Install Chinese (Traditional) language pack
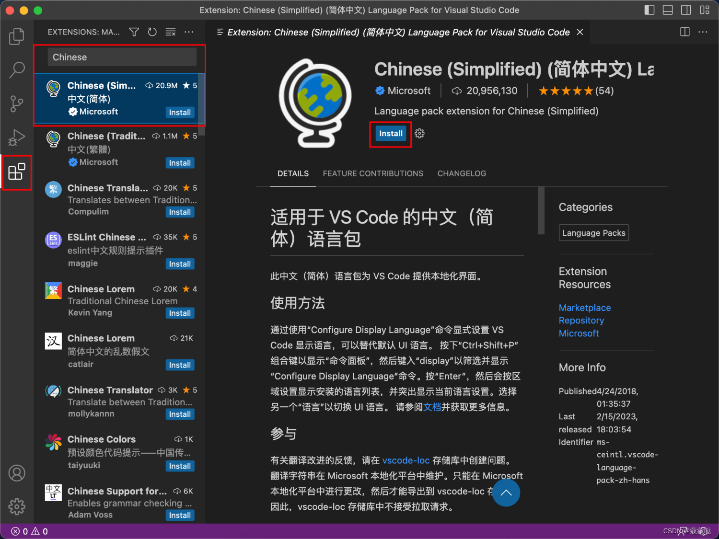Image resolution: width=719 pixels, height=539 pixels. click(x=180, y=163)
